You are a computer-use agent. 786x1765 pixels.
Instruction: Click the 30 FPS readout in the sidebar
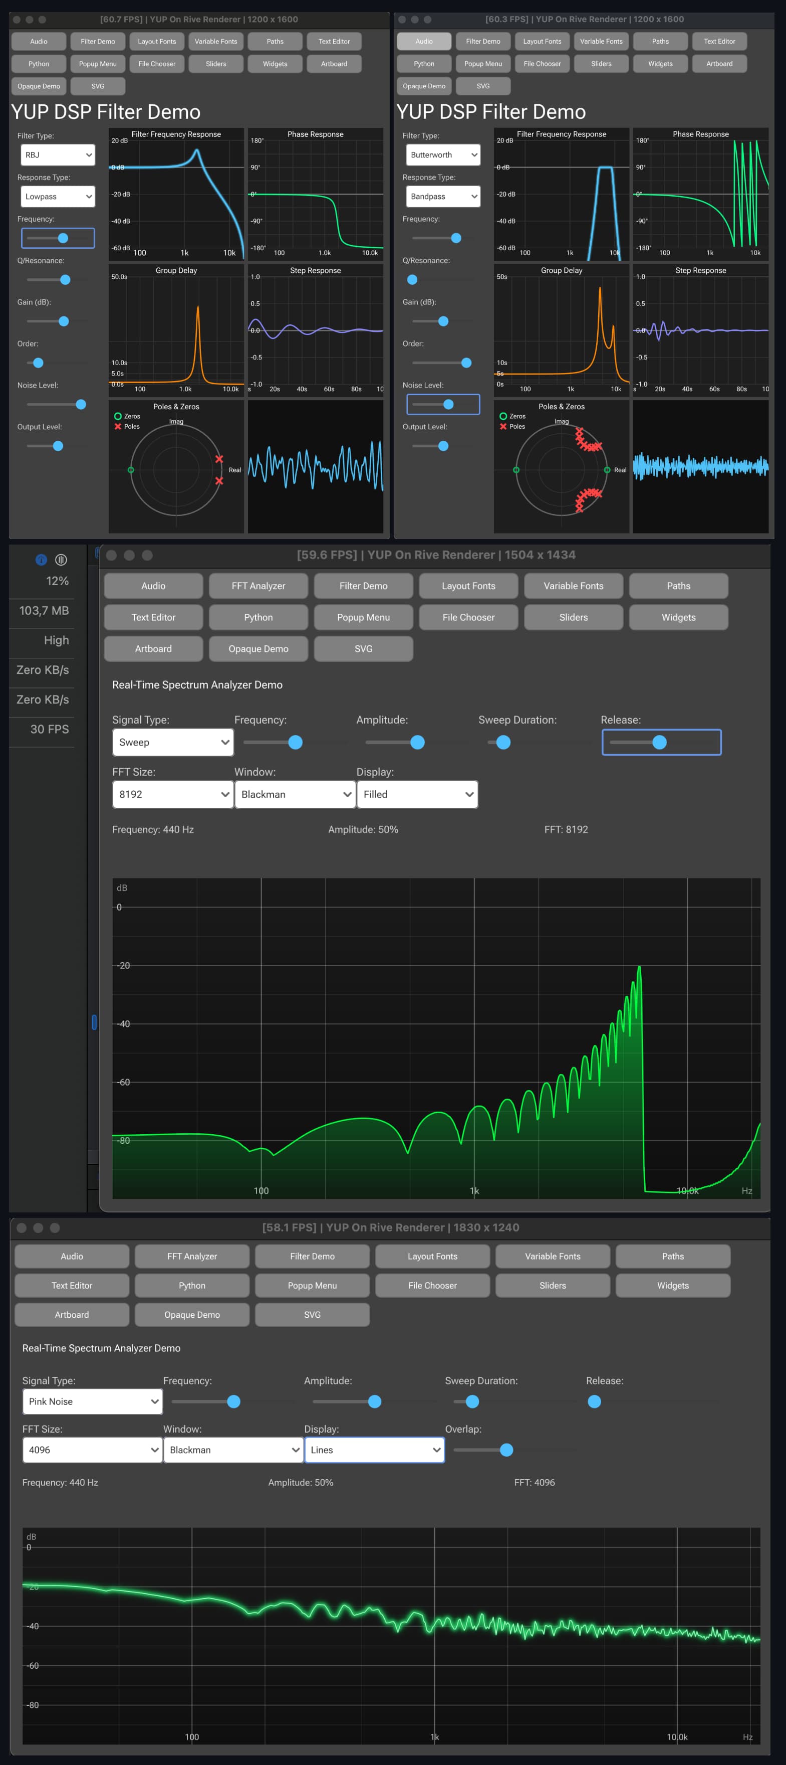pos(49,729)
